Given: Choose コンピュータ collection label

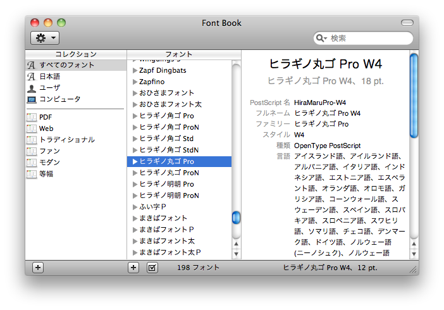Looking at the screenshot, I should (x=60, y=99).
